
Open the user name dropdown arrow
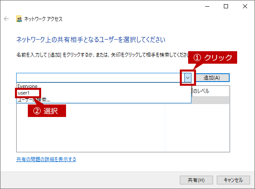point(188,77)
